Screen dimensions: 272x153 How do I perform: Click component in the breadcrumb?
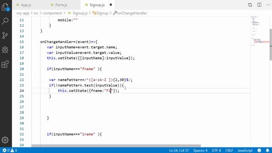pyautogui.click(x=52, y=13)
